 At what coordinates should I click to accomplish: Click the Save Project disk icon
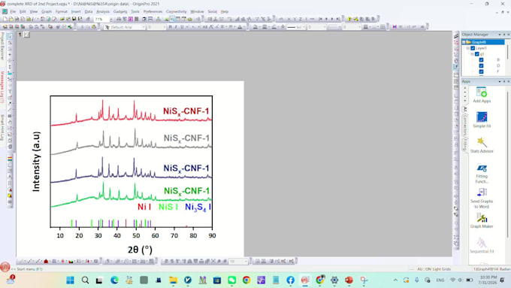[x=74, y=20]
